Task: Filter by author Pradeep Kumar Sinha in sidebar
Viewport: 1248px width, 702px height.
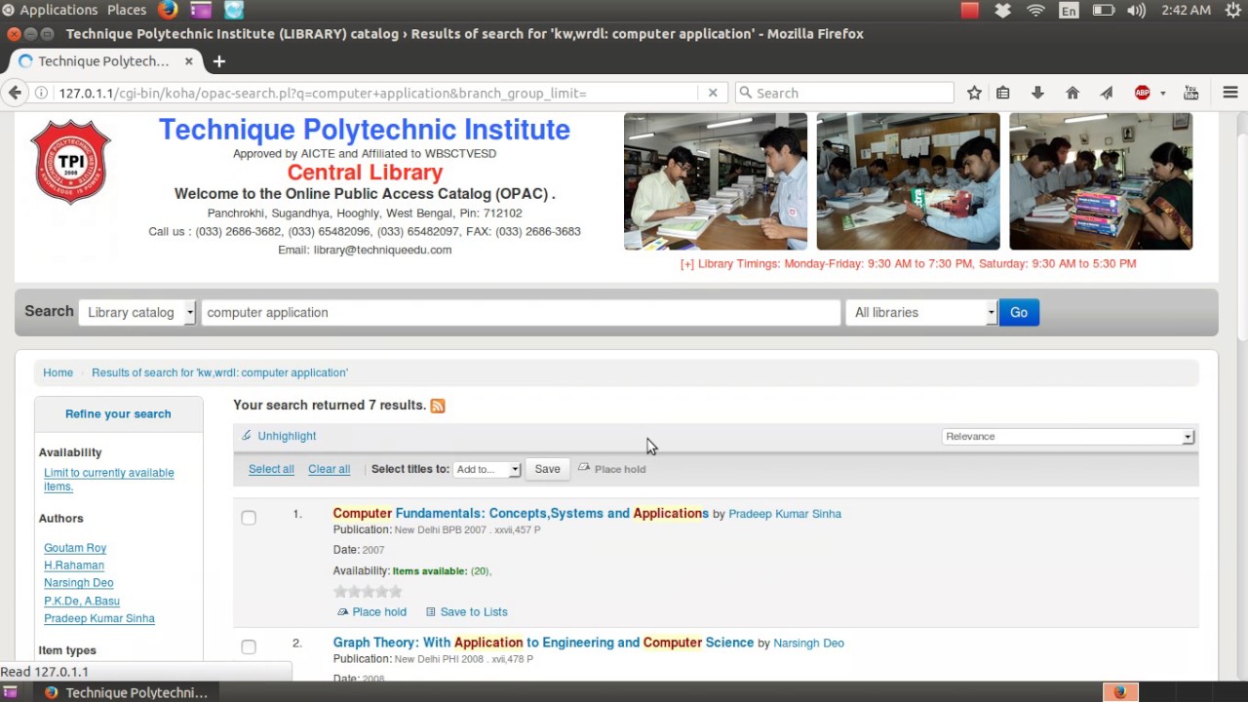Action: click(x=99, y=618)
